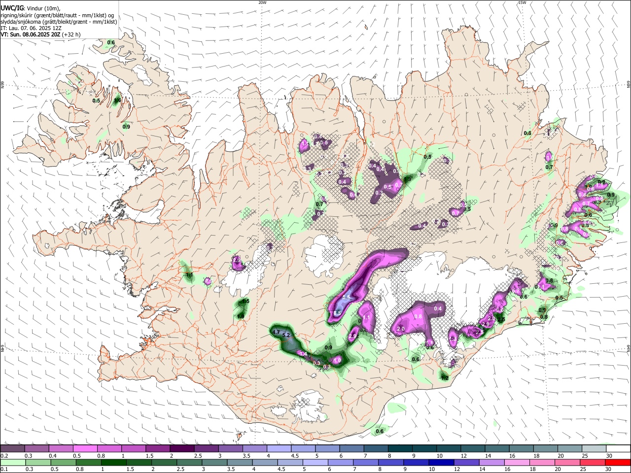Click the lavender swatch labeled 4 in upper legend row
Image resolution: width=631 pixels, height=473 pixels.
coord(278,449)
